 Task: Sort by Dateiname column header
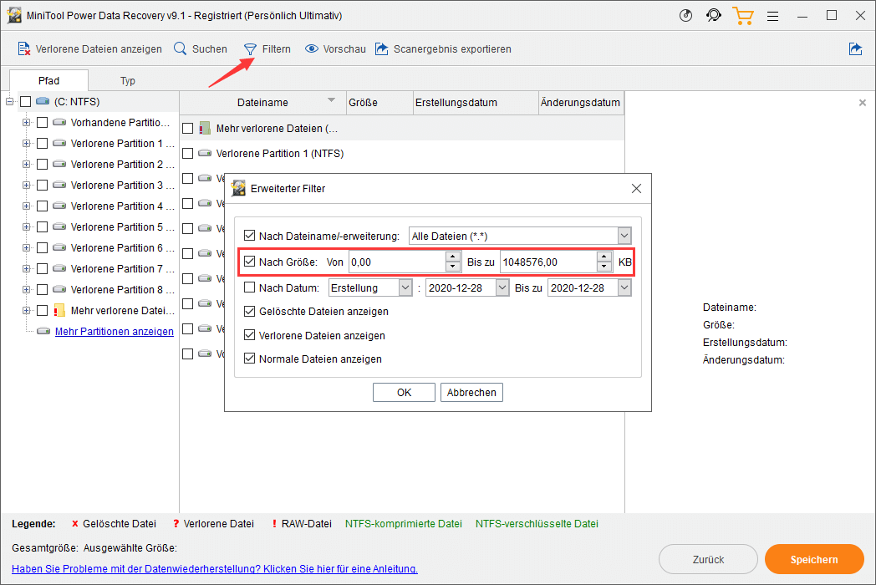tap(262, 102)
